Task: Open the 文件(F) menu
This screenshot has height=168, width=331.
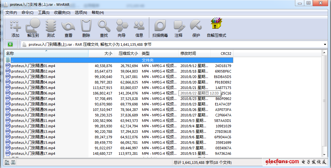Action: pyautogui.click(x=11, y=13)
